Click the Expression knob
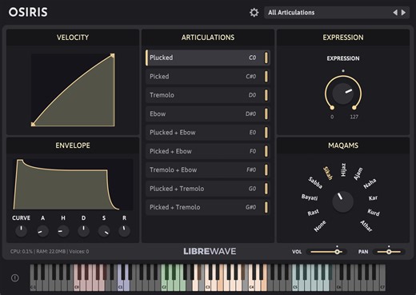This screenshot has width=416, height=295. [x=343, y=94]
